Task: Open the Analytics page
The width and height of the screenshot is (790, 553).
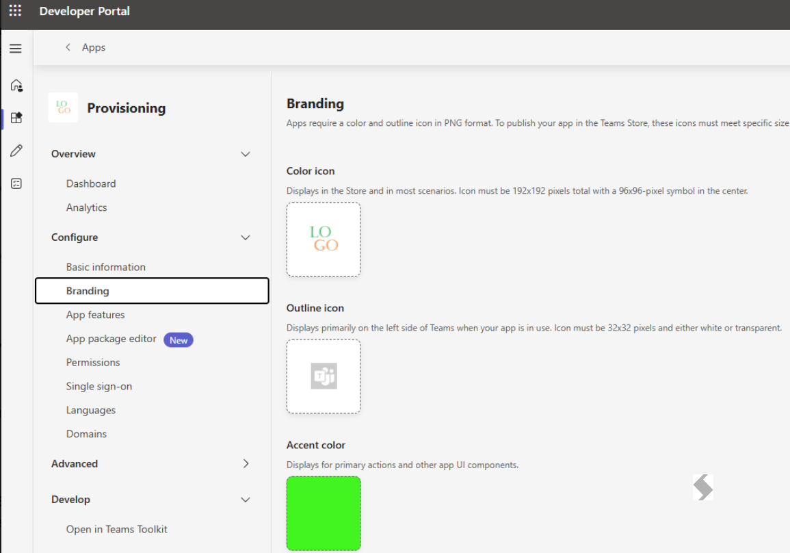Action: (86, 207)
